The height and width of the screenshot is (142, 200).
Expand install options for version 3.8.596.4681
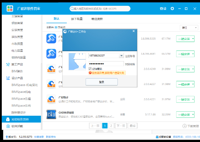coord(193,54)
